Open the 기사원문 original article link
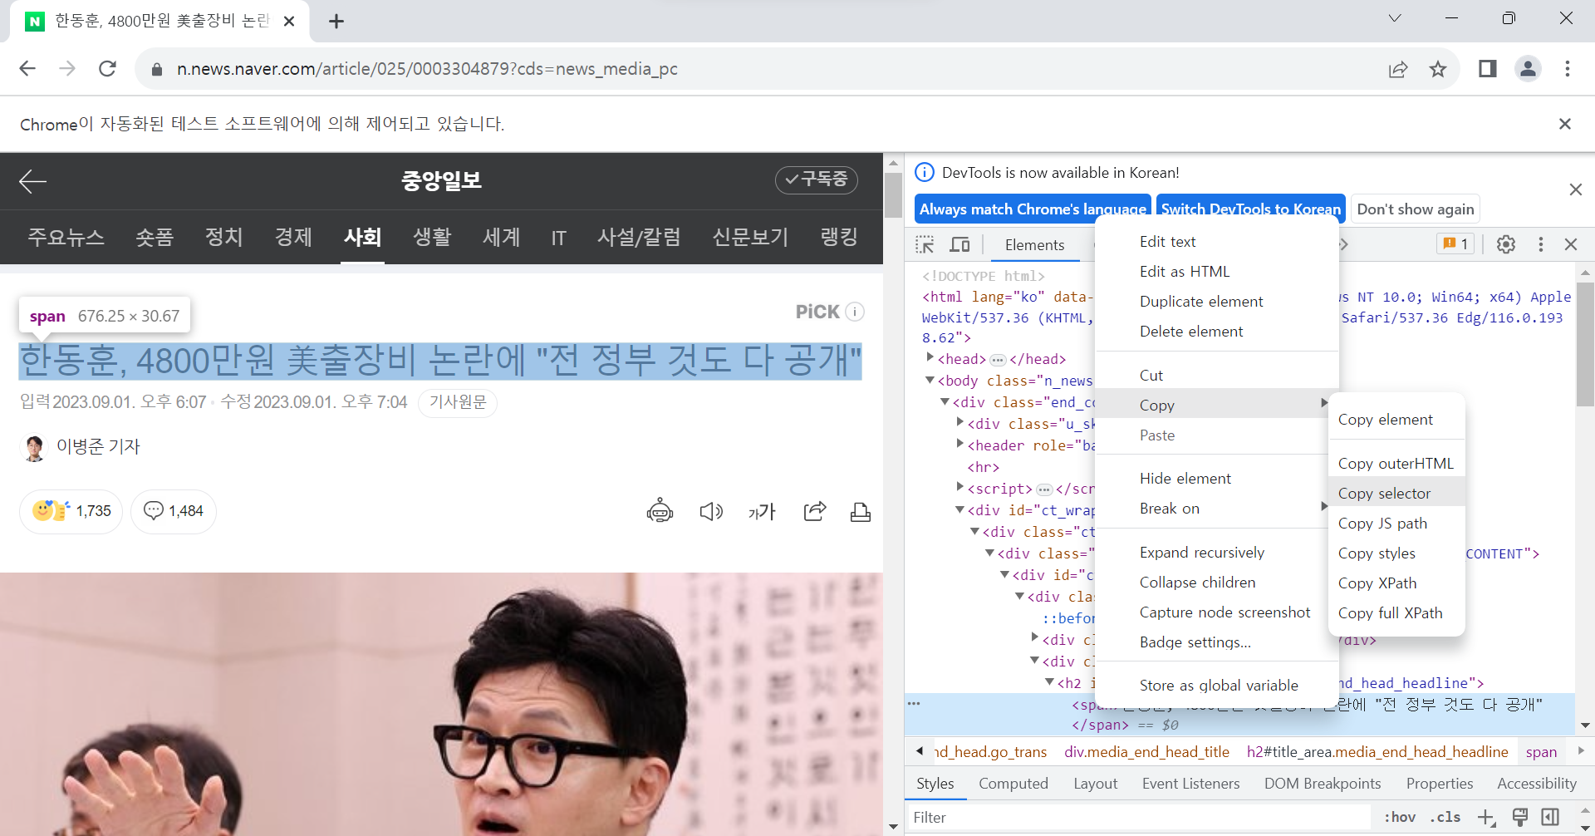 tap(458, 402)
